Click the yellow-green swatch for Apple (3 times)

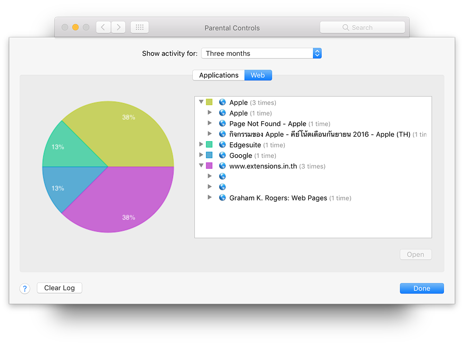(209, 102)
